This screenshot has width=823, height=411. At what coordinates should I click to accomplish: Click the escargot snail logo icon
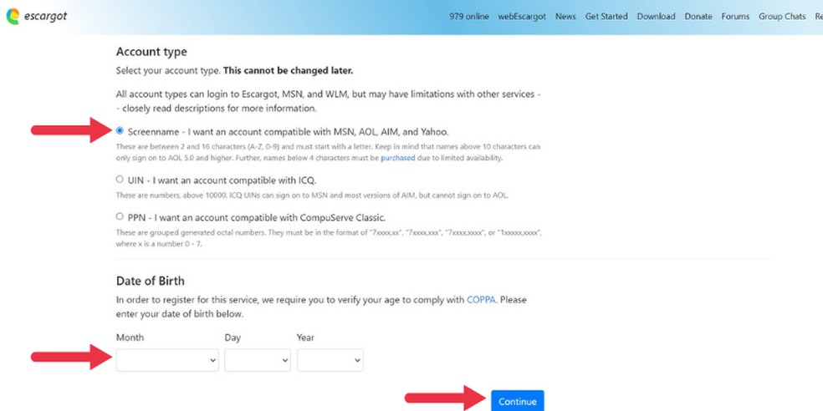[13, 16]
